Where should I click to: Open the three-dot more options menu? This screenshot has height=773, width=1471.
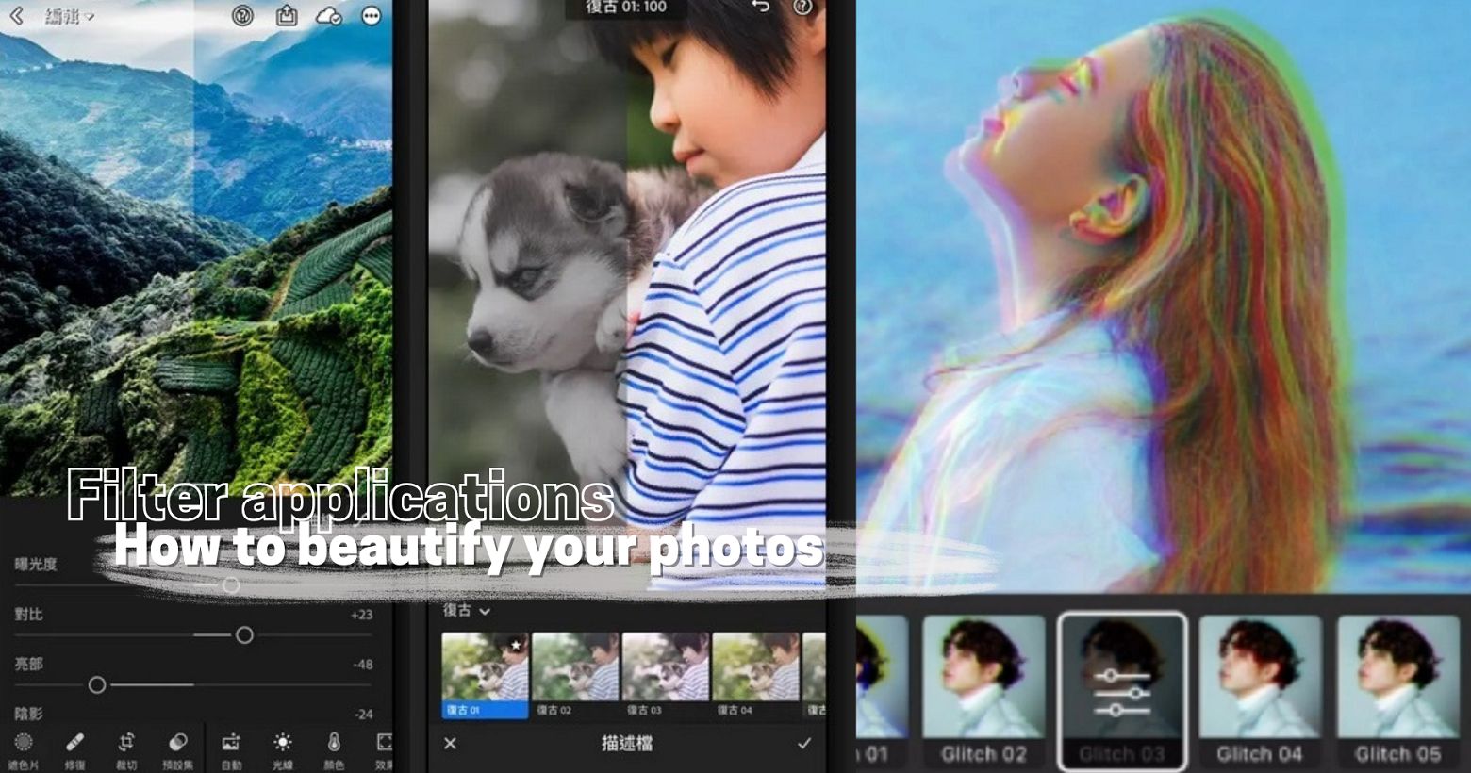372,15
